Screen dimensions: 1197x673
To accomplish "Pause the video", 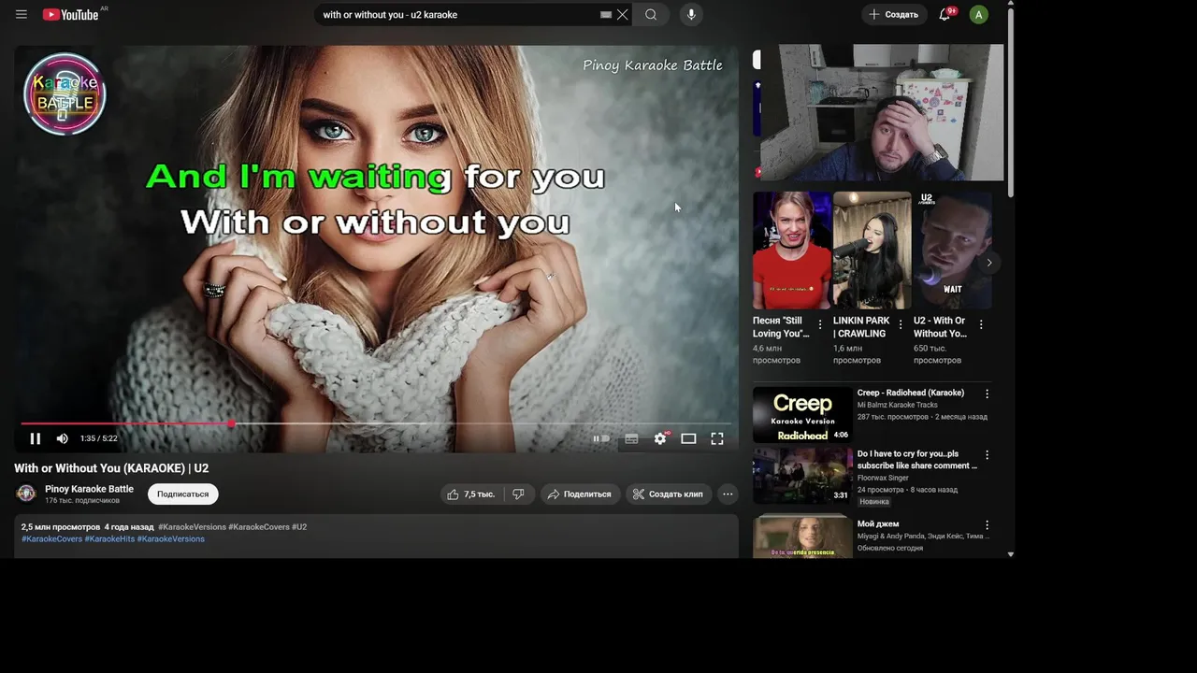I will pyautogui.click(x=36, y=438).
